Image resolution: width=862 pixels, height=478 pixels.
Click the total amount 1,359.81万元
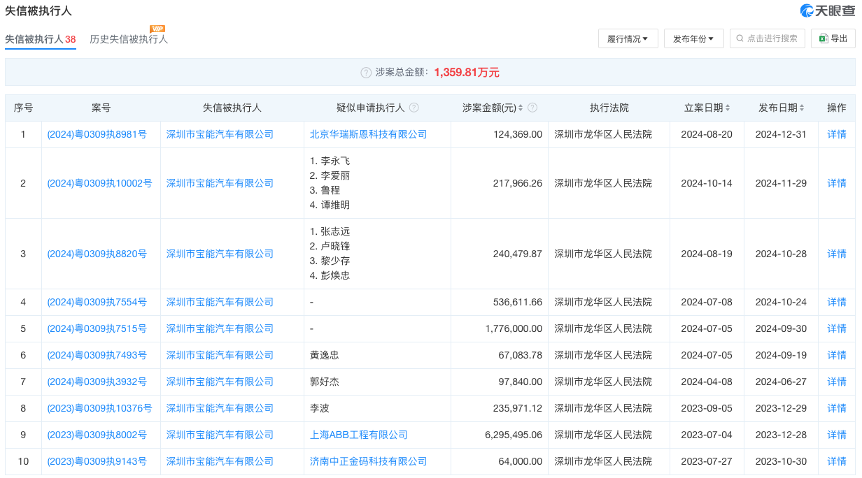click(x=467, y=73)
